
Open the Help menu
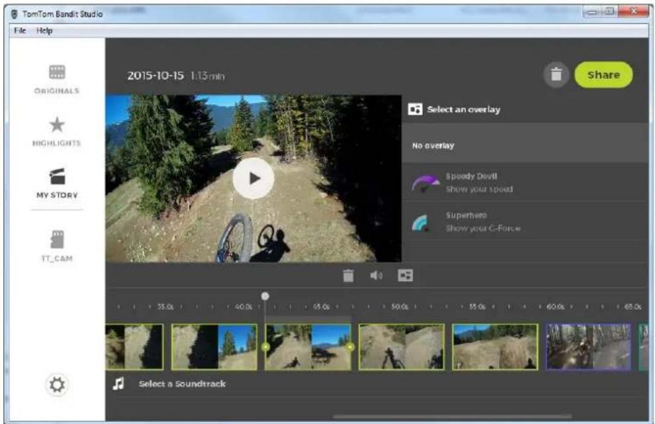tap(44, 30)
